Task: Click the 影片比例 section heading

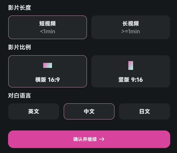Action: [x=19, y=47]
